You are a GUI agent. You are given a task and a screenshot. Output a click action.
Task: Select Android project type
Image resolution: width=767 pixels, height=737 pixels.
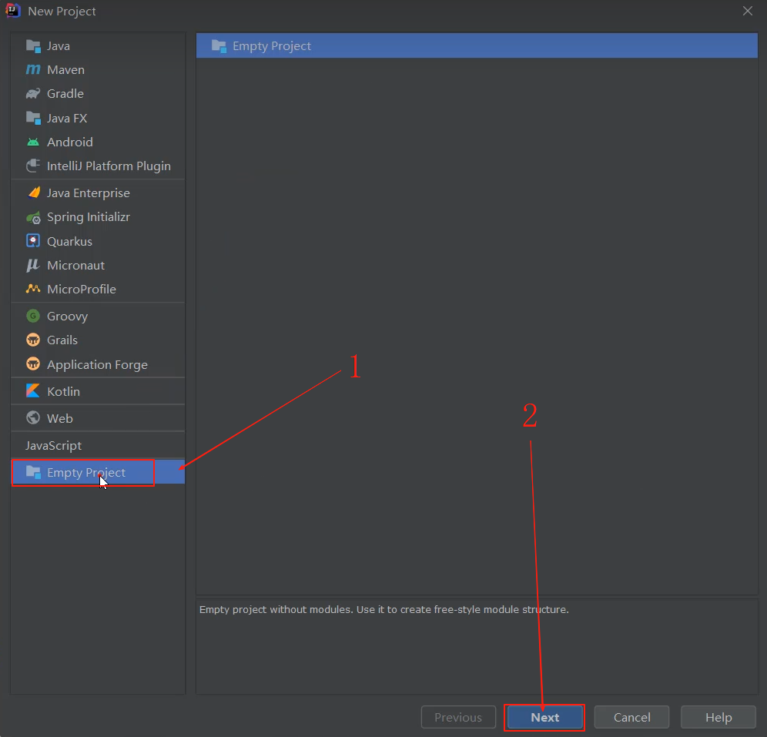(x=98, y=142)
